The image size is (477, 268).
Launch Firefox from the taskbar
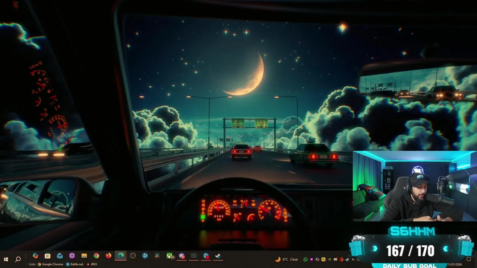[108, 256]
